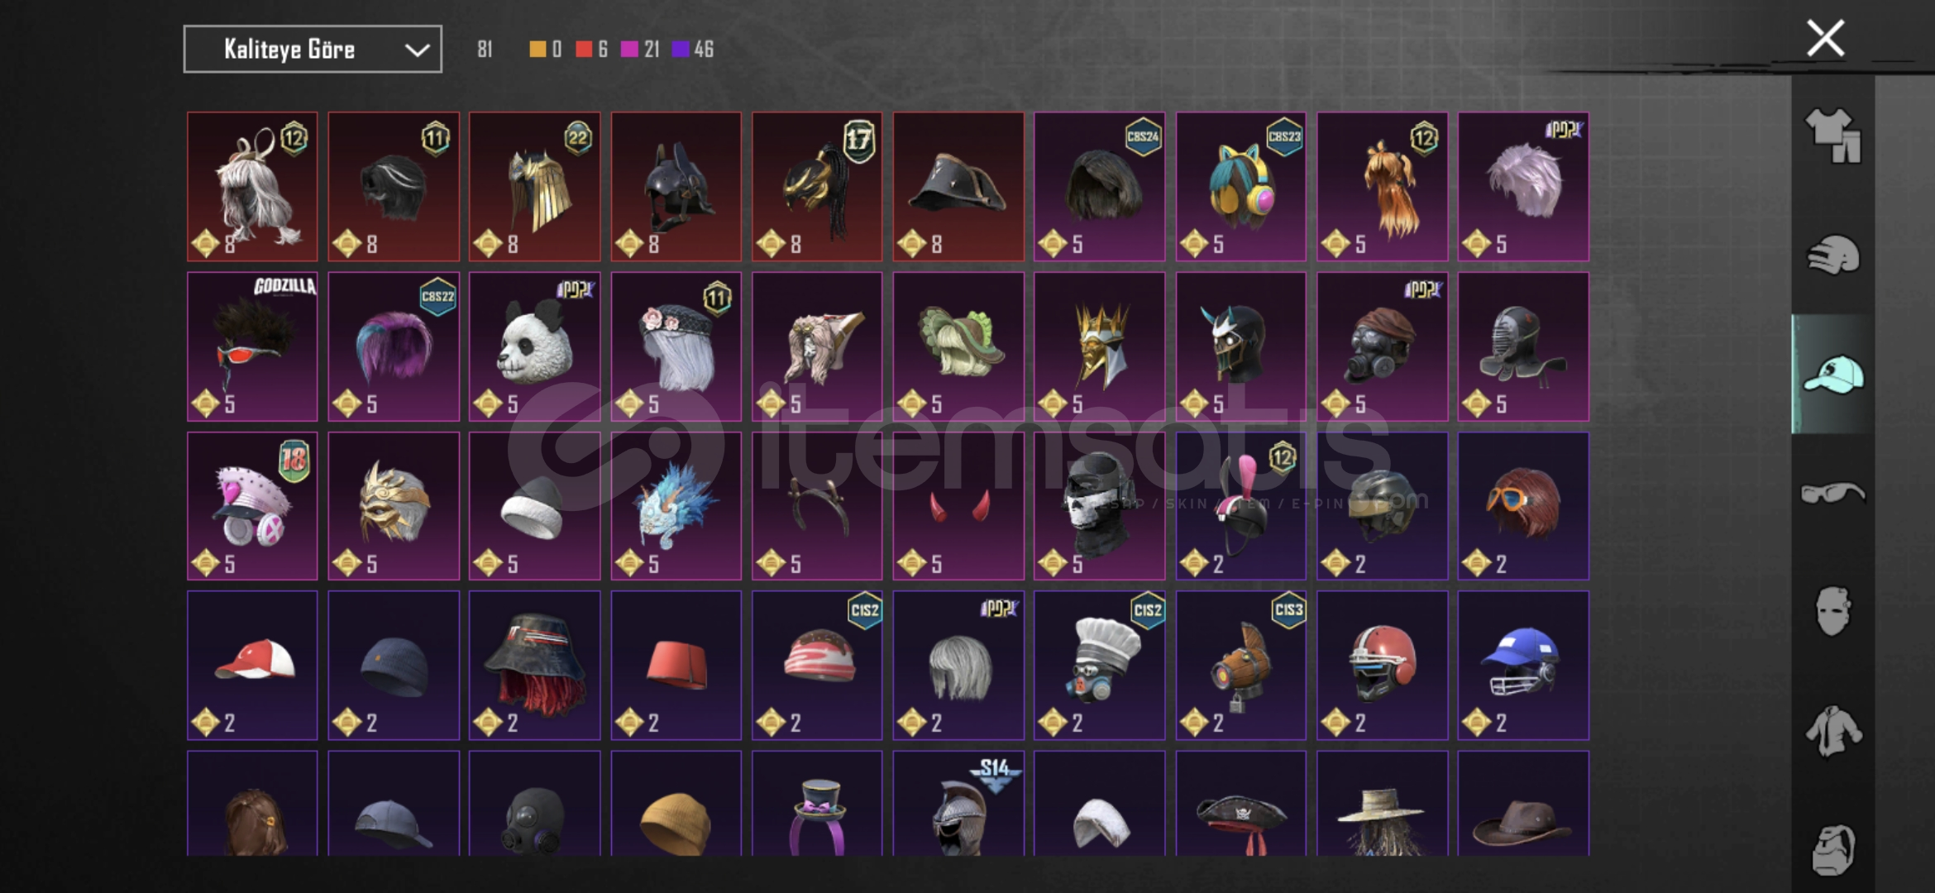Select the cap headwear category icon

pyautogui.click(x=1832, y=375)
